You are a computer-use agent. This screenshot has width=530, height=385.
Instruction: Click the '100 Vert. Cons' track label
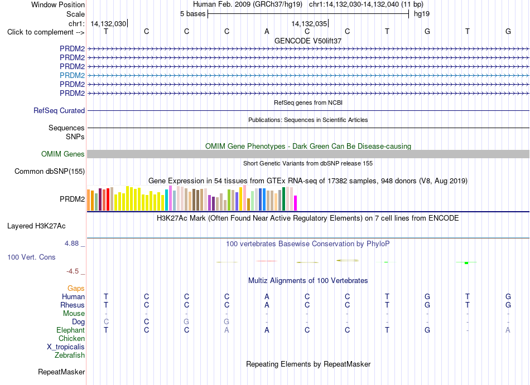31,257
